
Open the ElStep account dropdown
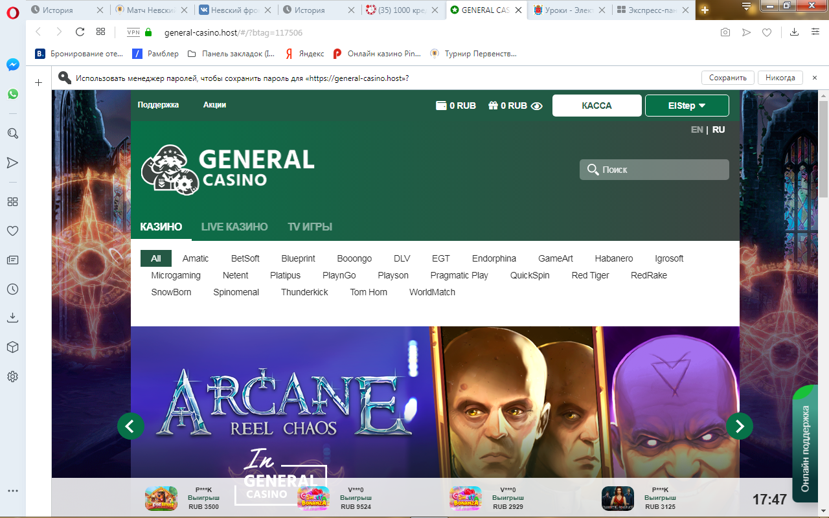click(687, 105)
